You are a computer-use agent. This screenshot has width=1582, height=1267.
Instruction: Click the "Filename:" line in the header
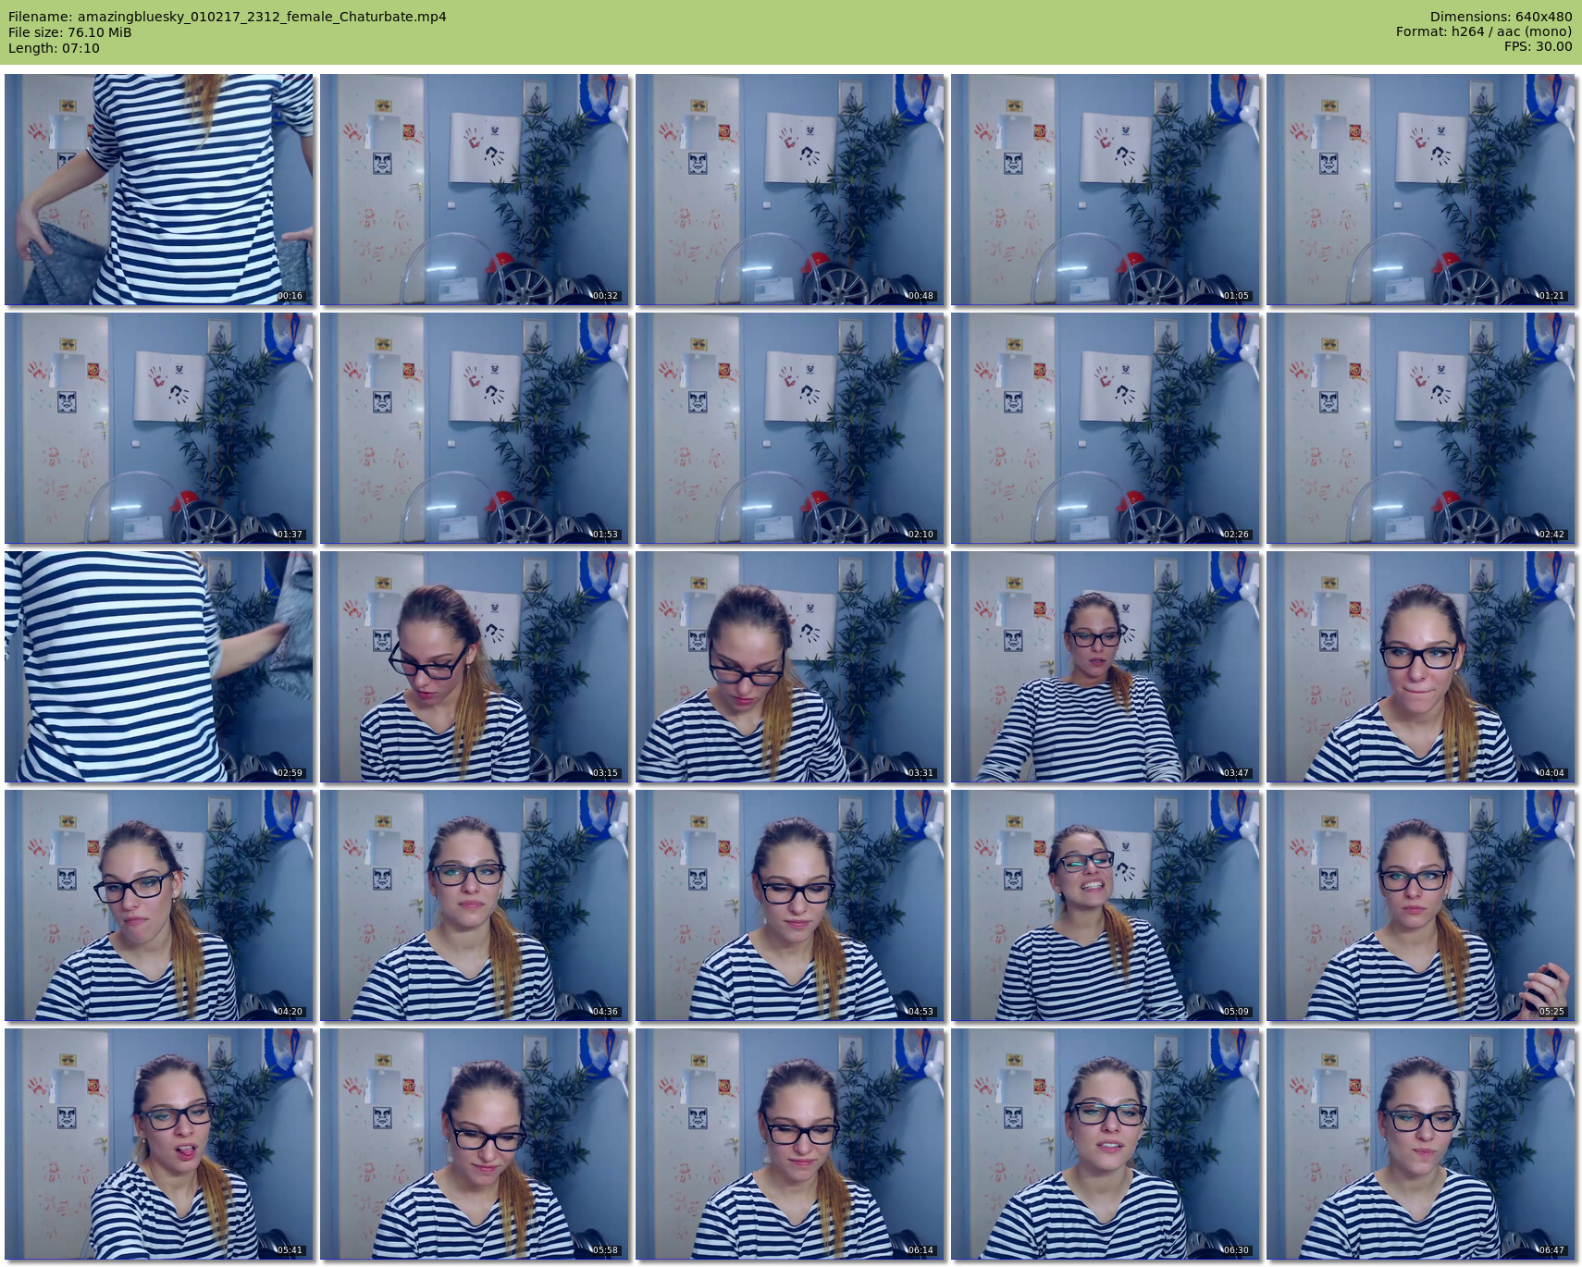228,17
